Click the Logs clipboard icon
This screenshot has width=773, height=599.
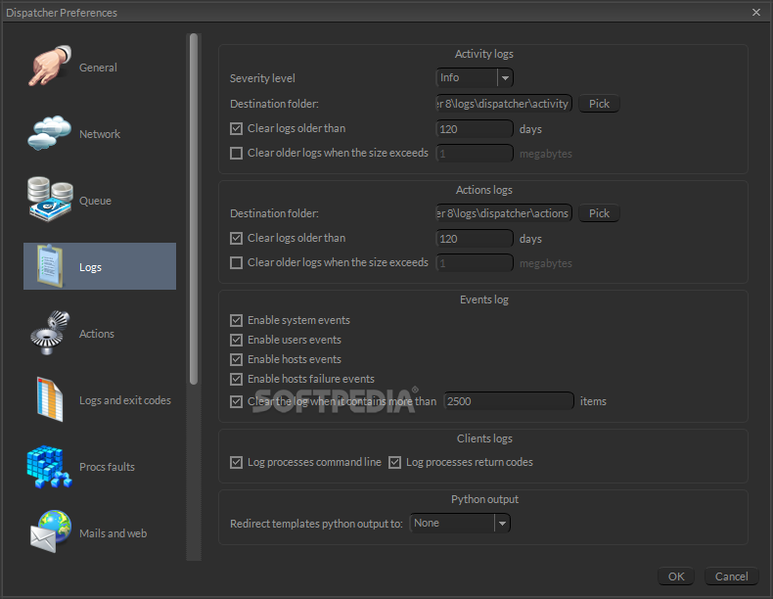50,266
